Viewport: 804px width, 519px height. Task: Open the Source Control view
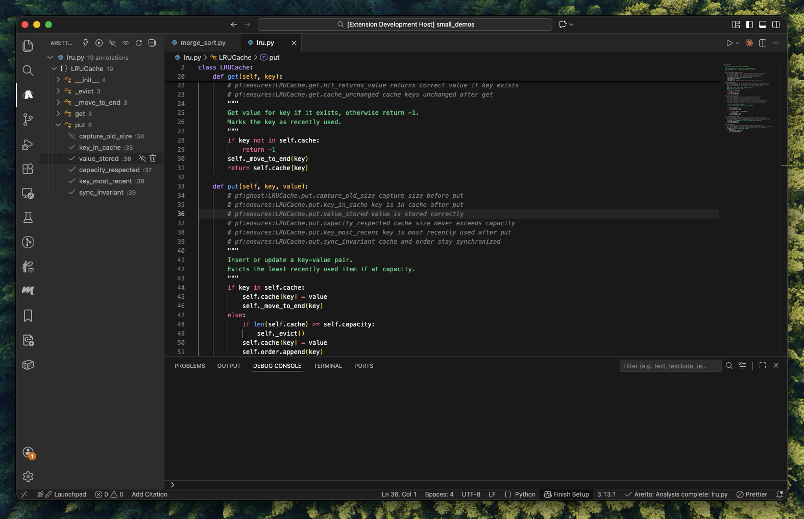click(x=28, y=120)
